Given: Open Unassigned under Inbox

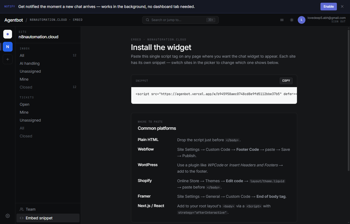Looking at the screenshot, I should [x=48, y=71].
